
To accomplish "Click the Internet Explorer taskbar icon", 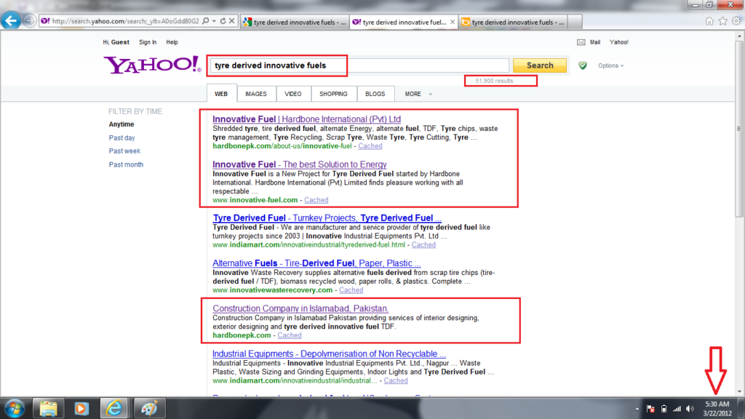I will coord(114,409).
